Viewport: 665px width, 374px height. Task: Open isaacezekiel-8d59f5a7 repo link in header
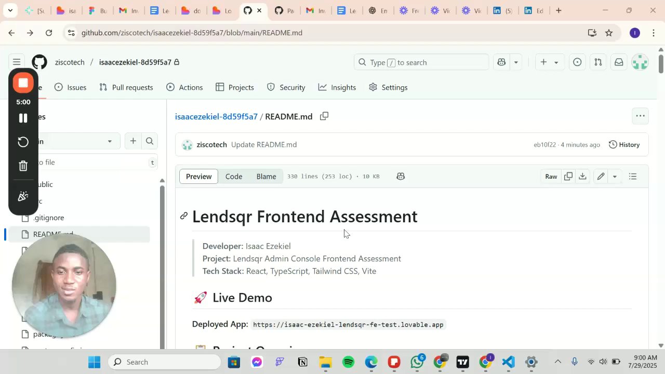point(135,62)
